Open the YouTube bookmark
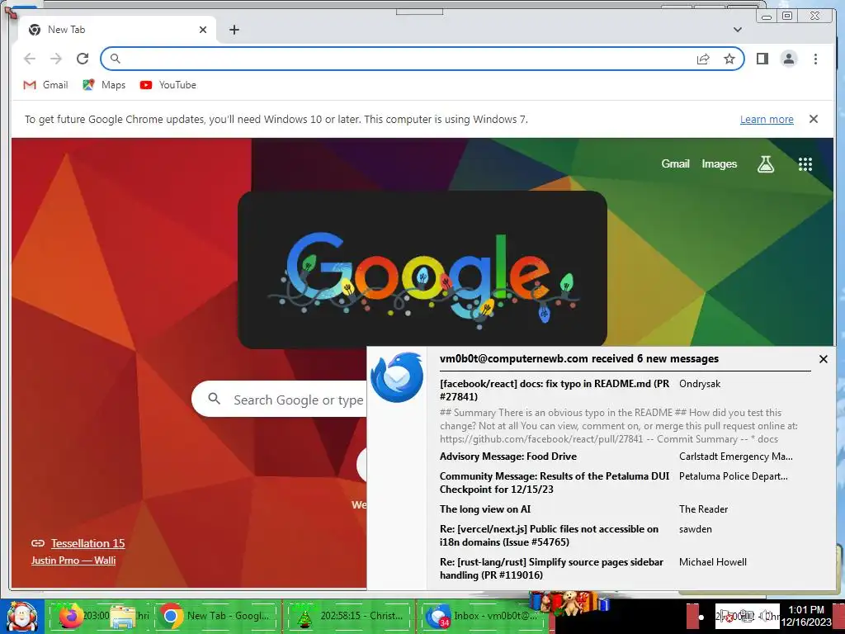Image resolution: width=845 pixels, height=634 pixels. click(x=168, y=85)
